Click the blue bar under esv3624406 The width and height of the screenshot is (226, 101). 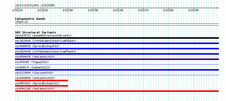pyautogui.click(x=117, y=43)
